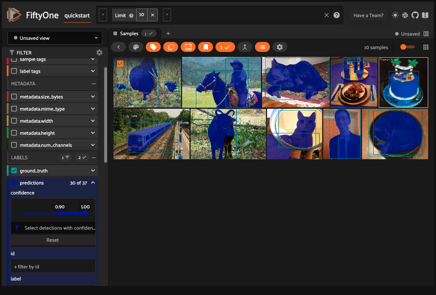The height and width of the screenshot is (295, 436).
Task: Open the selected samples menu showing 1
Action: tap(225, 47)
